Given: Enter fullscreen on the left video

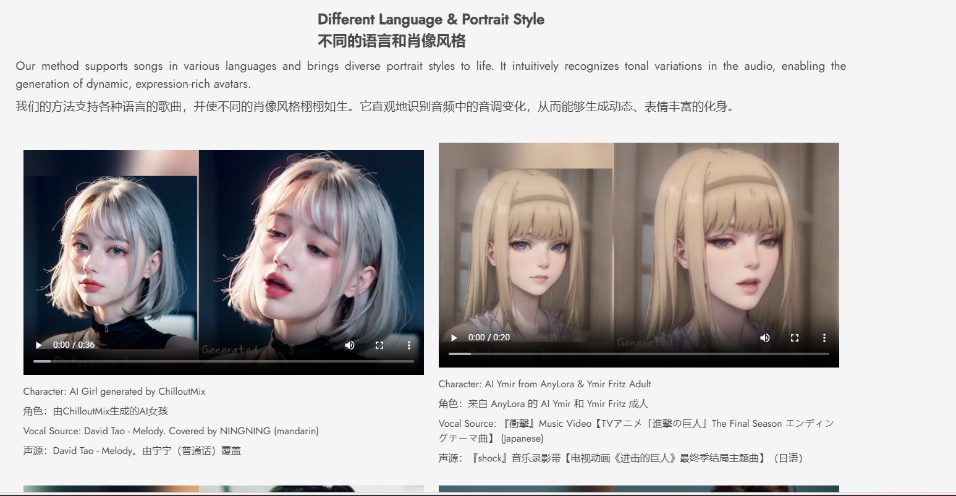Looking at the screenshot, I should tap(379, 345).
